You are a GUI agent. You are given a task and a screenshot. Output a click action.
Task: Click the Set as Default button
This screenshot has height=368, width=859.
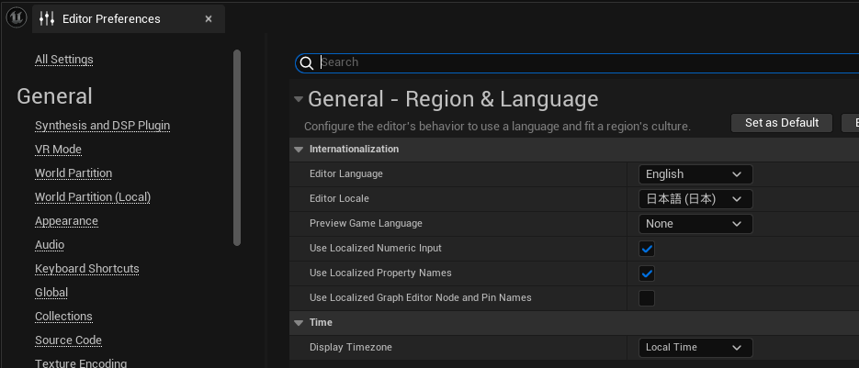point(781,123)
